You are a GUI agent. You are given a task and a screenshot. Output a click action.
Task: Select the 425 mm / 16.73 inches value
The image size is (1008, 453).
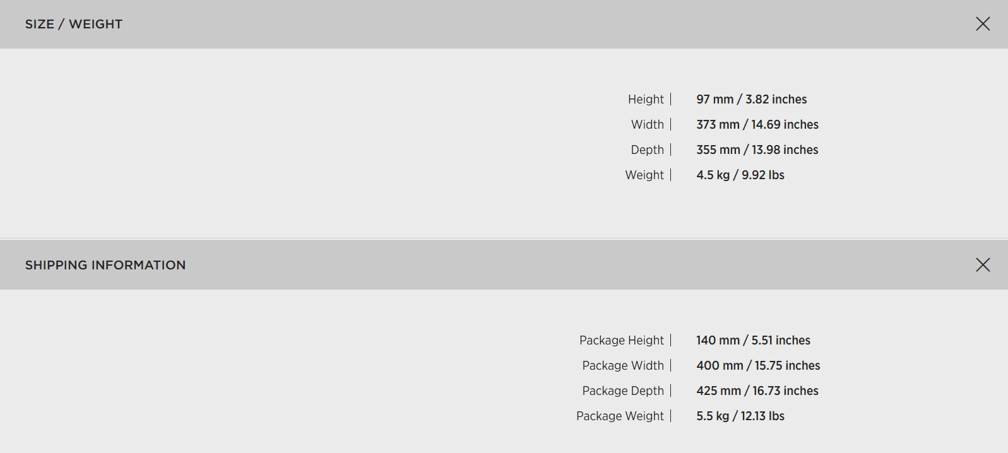point(757,391)
